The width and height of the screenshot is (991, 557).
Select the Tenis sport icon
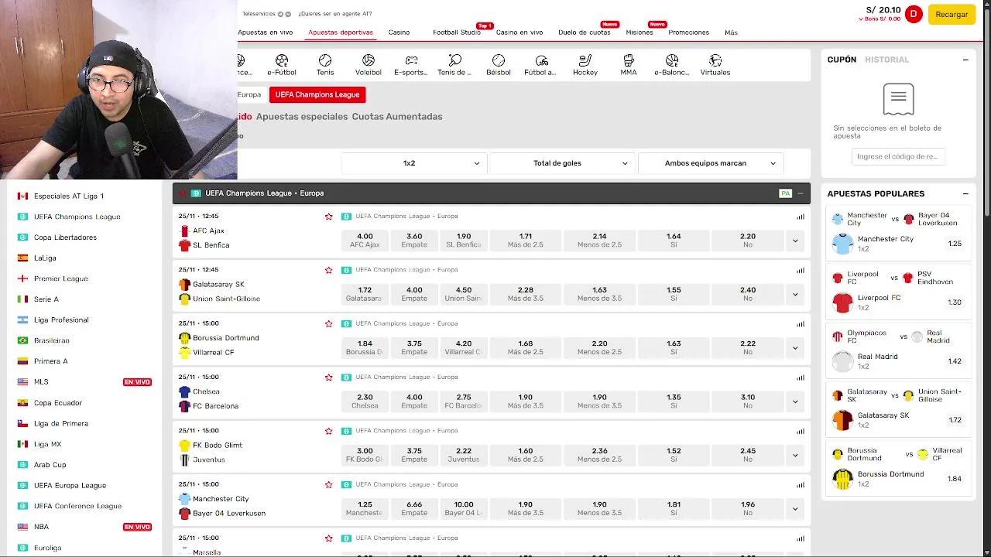325,64
